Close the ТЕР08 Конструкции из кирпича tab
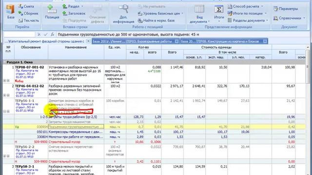The height and width of the screenshot is (175, 312). point(265,41)
